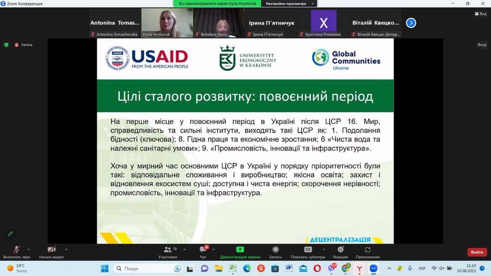Toggle Показать субтитры closed captions

(x=308, y=252)
